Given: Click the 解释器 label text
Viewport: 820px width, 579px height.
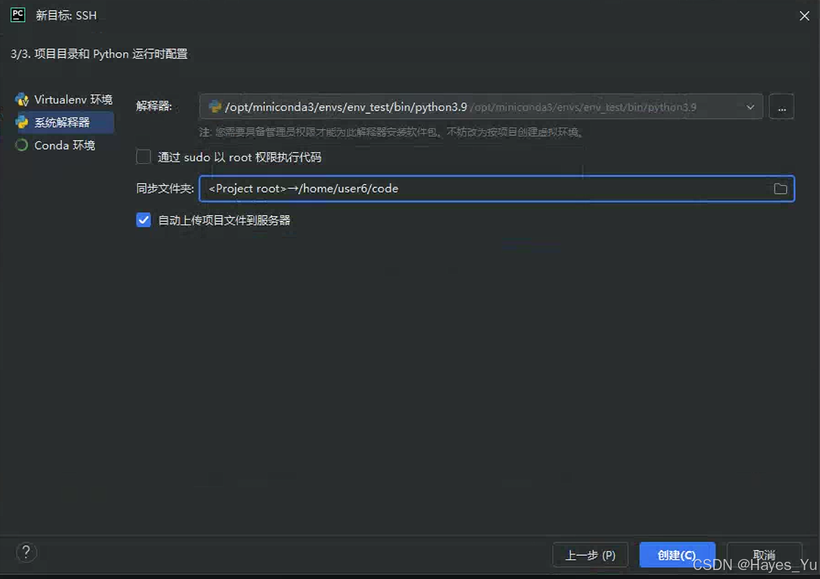Looking at the screenshot, I should pyautogui.click(x=154, y=106).
